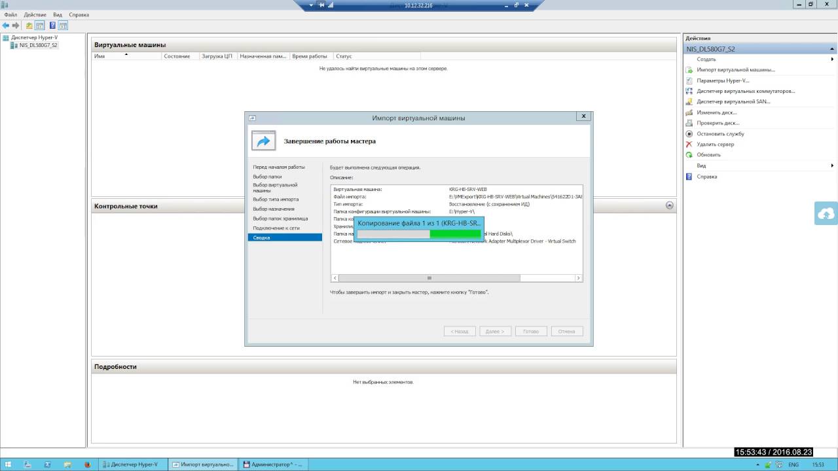Click the Готово button in wizard

point(531,332)
